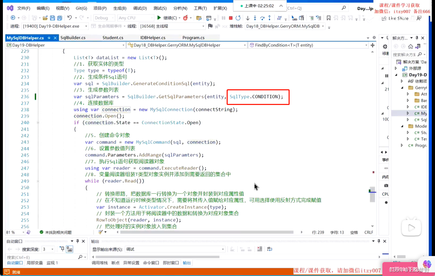Click the Step Over arrow icon
Screen dimensions: 435x276
click(x=262, y=18)
